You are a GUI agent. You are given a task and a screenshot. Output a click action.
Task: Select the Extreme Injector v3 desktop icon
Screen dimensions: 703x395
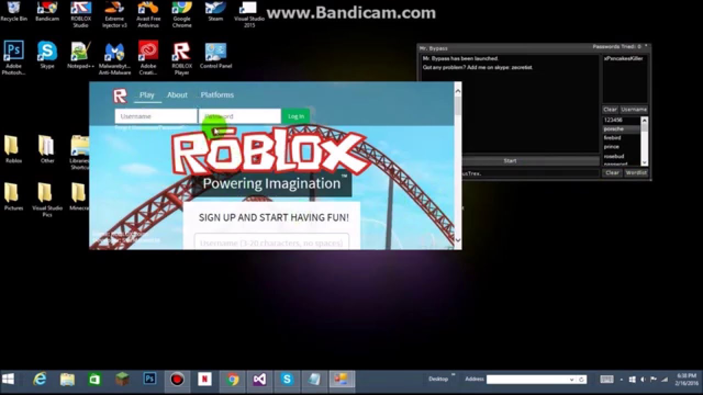(115, 14)
